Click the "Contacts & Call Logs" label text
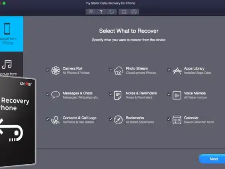Image resolution: width=225 pixels, height=169 pixels. tap(80, 118)
